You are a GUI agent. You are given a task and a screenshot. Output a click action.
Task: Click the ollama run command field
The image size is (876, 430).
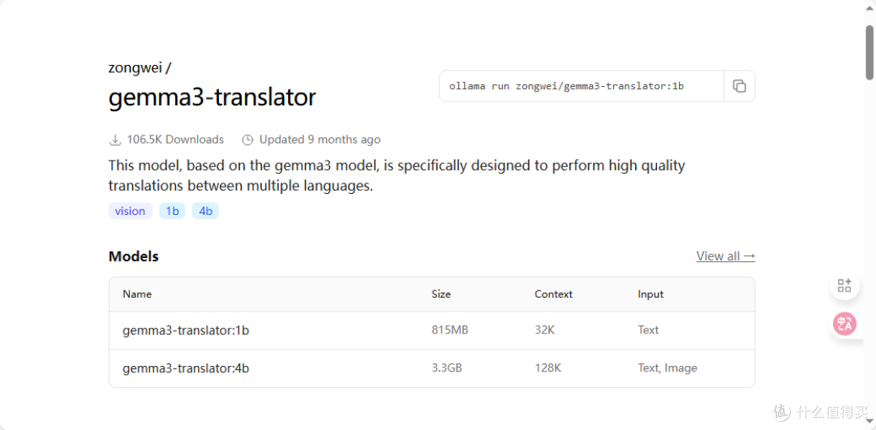point(582,86)
